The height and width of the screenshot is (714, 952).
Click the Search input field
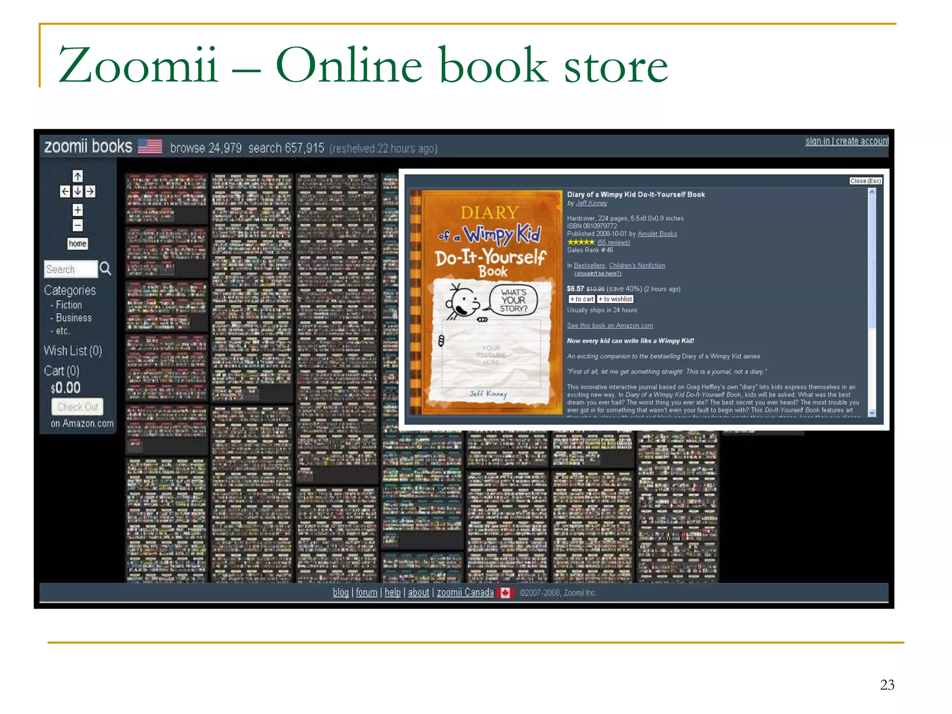click(x=71, y=269)
